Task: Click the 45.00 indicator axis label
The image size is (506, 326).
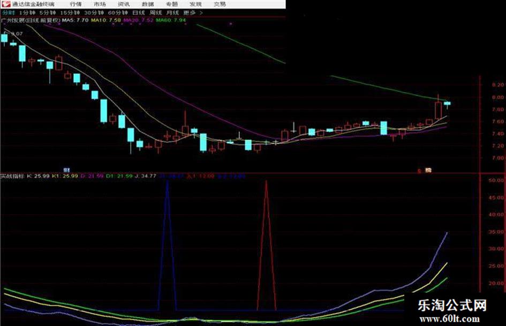Action: coord(496,198)
